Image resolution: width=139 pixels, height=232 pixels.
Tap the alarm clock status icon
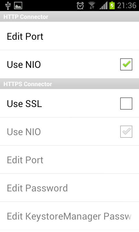click(80, 6)
